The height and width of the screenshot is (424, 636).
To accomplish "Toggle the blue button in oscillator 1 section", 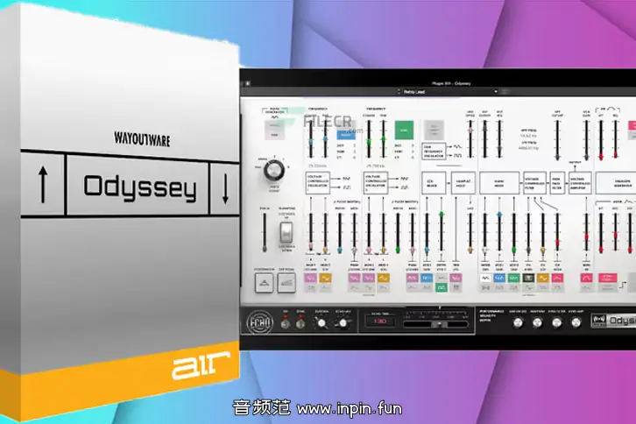I will pos(345,135).
